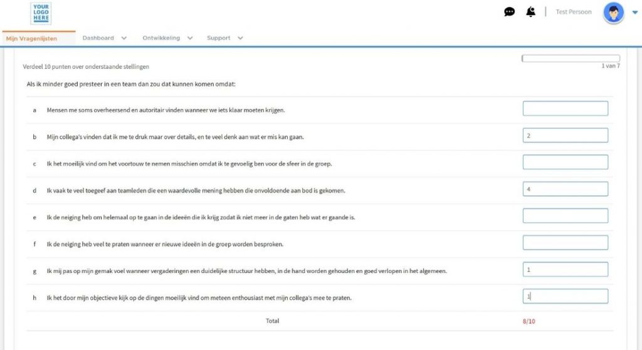642x350 pixels.
Task: Focus the empty field for statement e
Action: pos(565,215)
